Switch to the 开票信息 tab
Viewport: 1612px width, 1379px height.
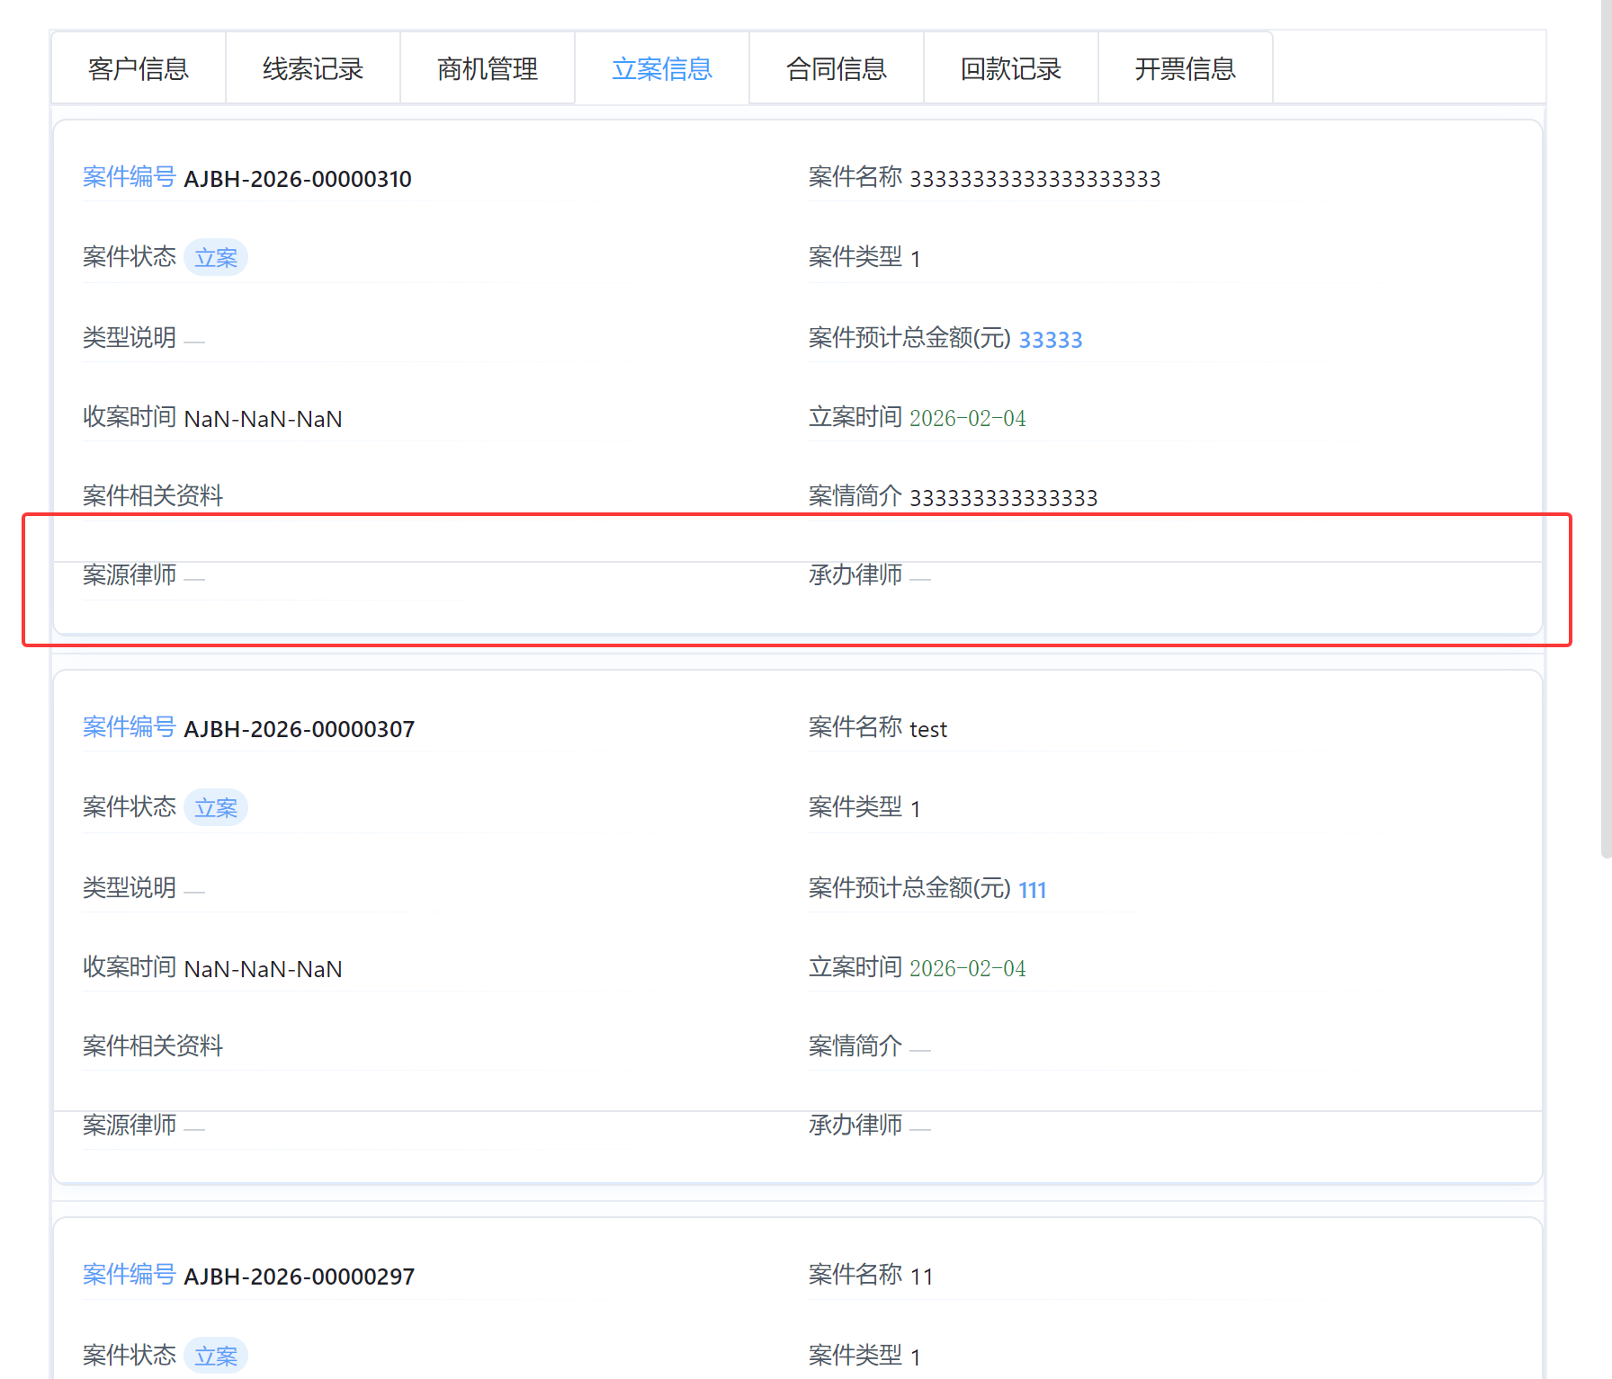point(1186,68)
